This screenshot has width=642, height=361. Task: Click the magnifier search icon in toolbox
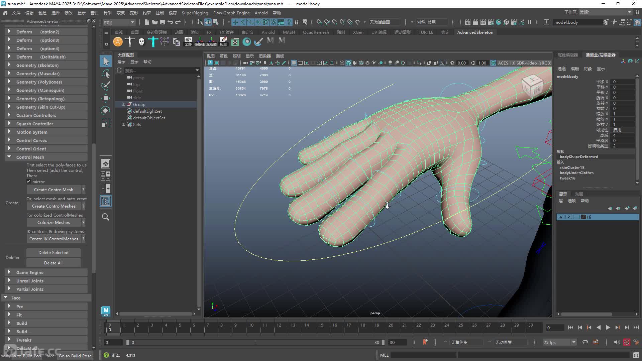point(106,217)
